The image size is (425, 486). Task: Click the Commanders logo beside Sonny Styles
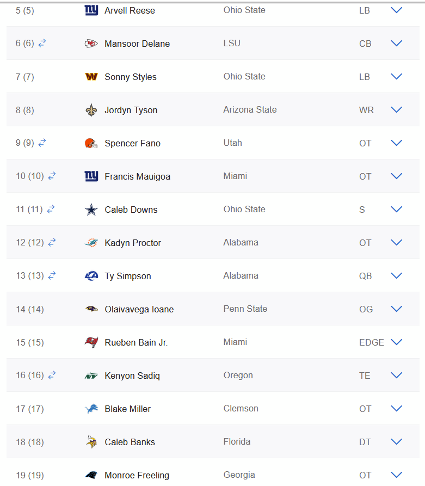pyautogui.click(x=91, y=77)
